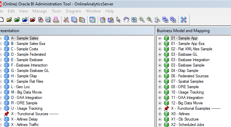Open the Tools menu

[56, 11]
